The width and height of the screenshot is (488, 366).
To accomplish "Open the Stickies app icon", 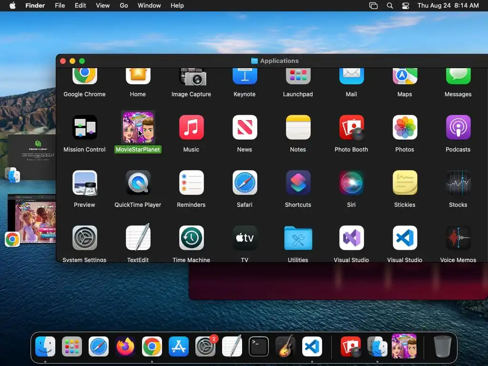I will (405, 183).
